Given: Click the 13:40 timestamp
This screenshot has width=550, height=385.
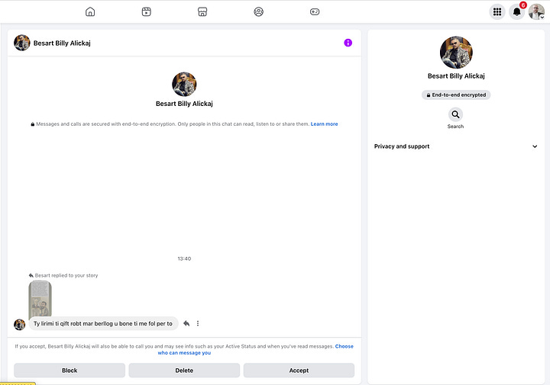Looking at the screenshot, I should [x=184, y=258].
